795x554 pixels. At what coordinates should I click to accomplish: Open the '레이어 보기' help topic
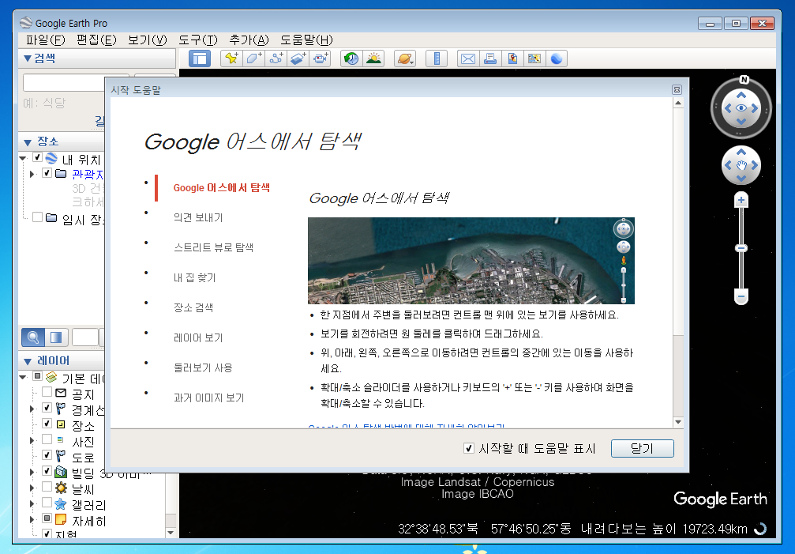(198, 338)
